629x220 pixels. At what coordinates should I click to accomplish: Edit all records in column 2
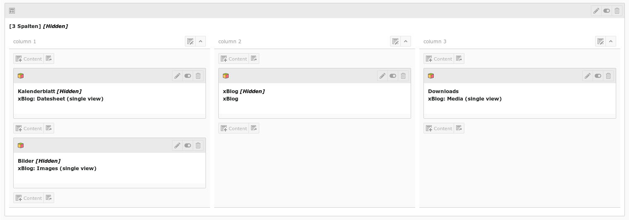click(x=395, y=41)
